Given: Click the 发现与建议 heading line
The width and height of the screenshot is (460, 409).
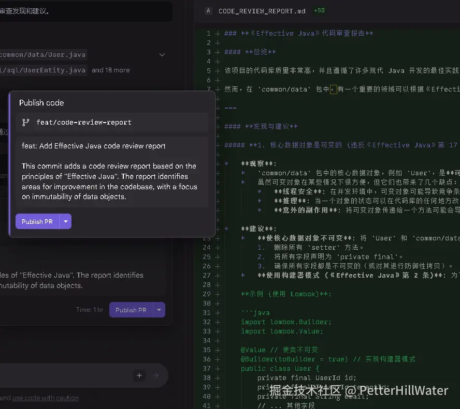Looking at the screenshot, I should pos(261,127).
